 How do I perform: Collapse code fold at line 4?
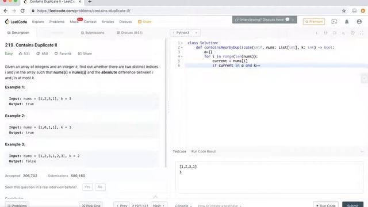(182, 56)
